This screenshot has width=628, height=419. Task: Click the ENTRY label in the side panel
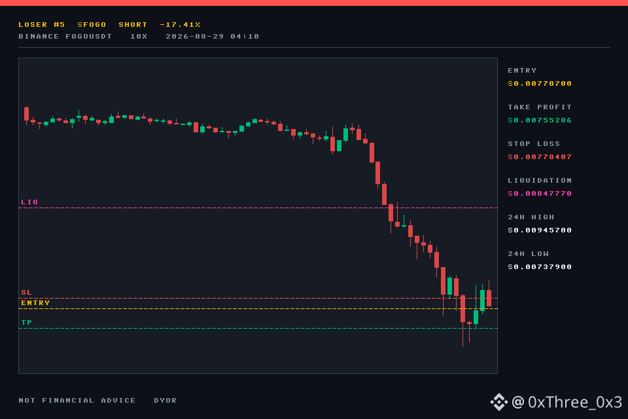pos(522,71)
